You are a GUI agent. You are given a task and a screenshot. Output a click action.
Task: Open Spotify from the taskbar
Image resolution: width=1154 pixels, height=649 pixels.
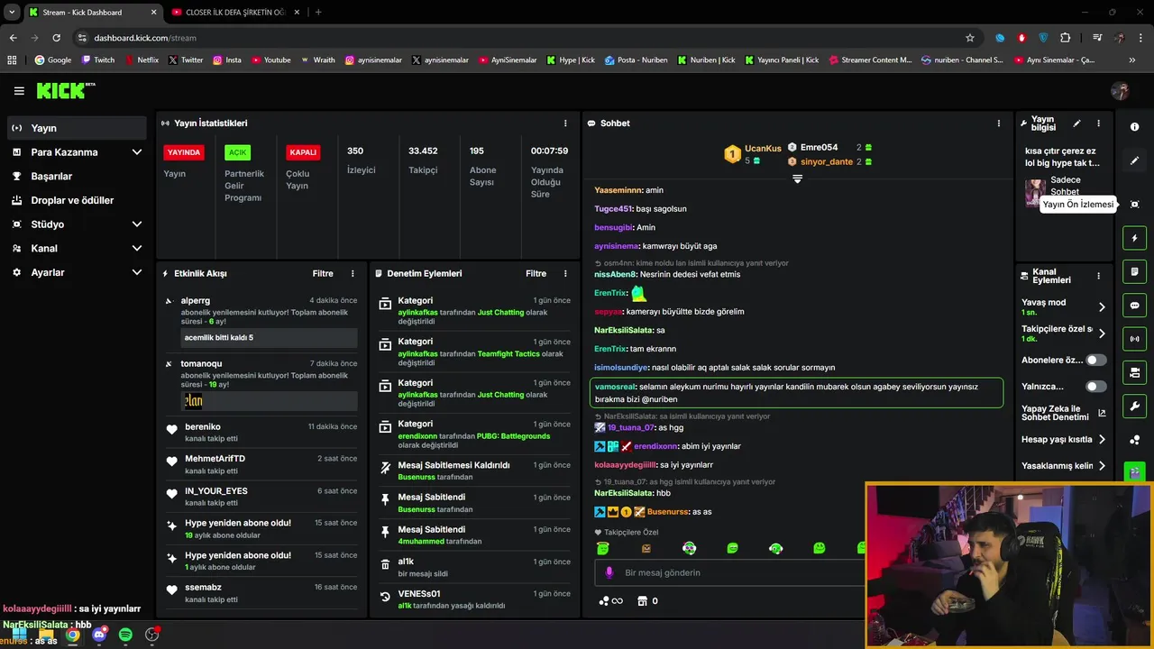[125, 635]
